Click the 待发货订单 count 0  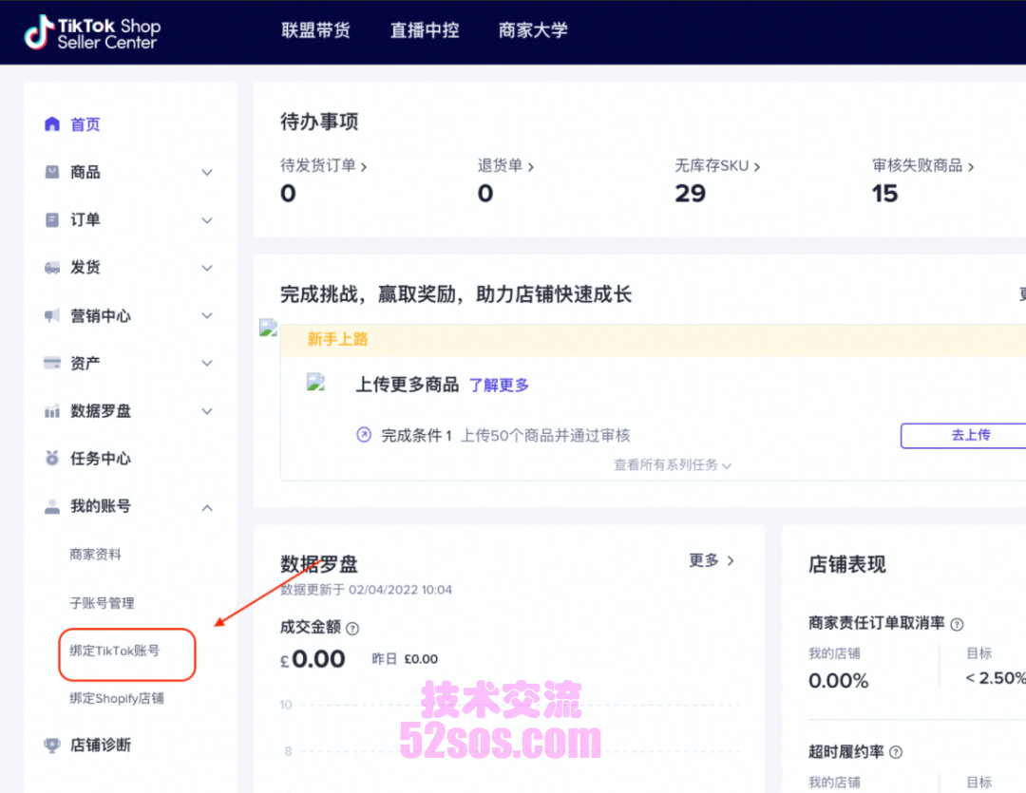pyautogui.click(x=288, y=194)
